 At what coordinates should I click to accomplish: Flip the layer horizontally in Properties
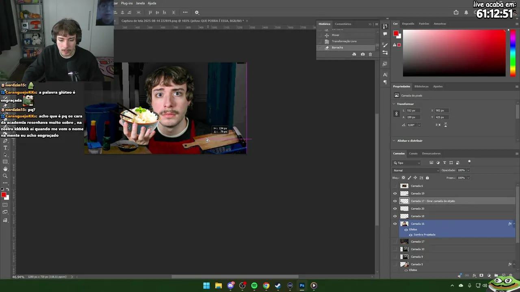point(438,125)
